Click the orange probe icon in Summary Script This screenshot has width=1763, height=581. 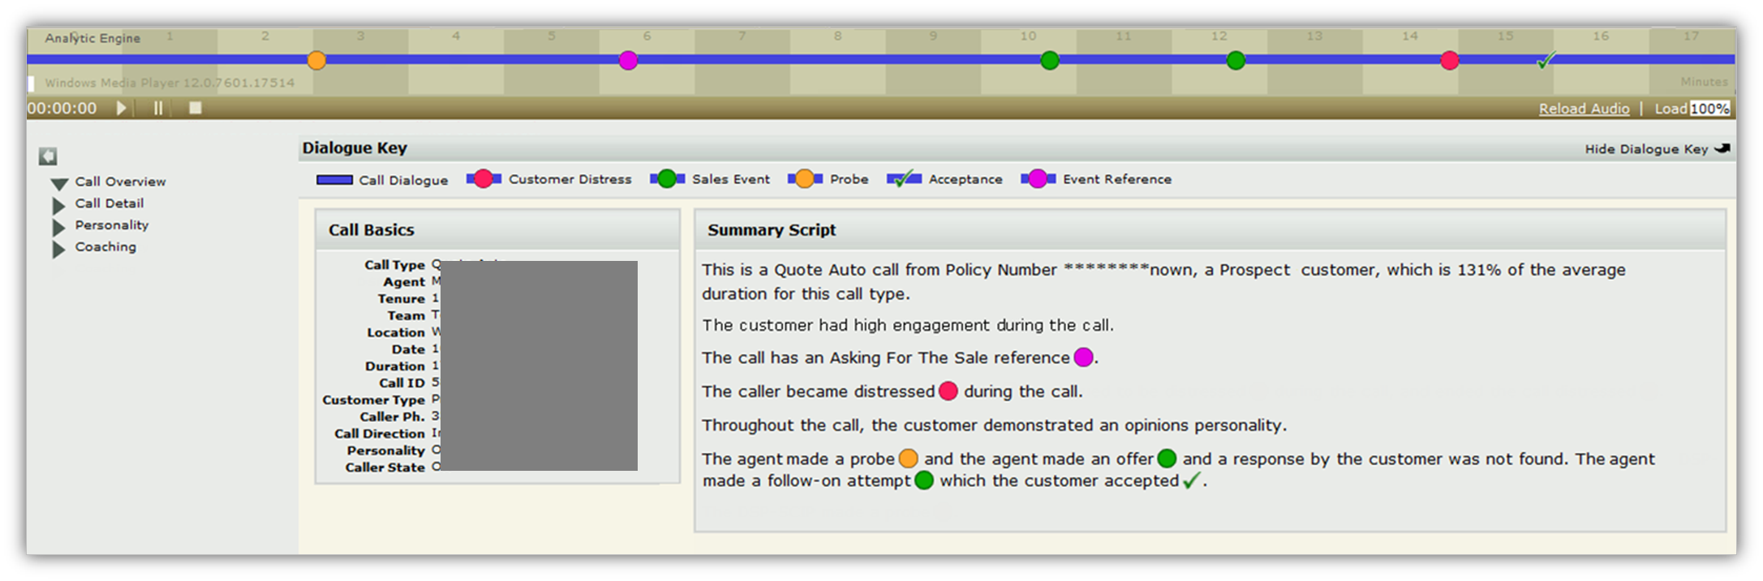pyautogui.click(x=908, y=459)
